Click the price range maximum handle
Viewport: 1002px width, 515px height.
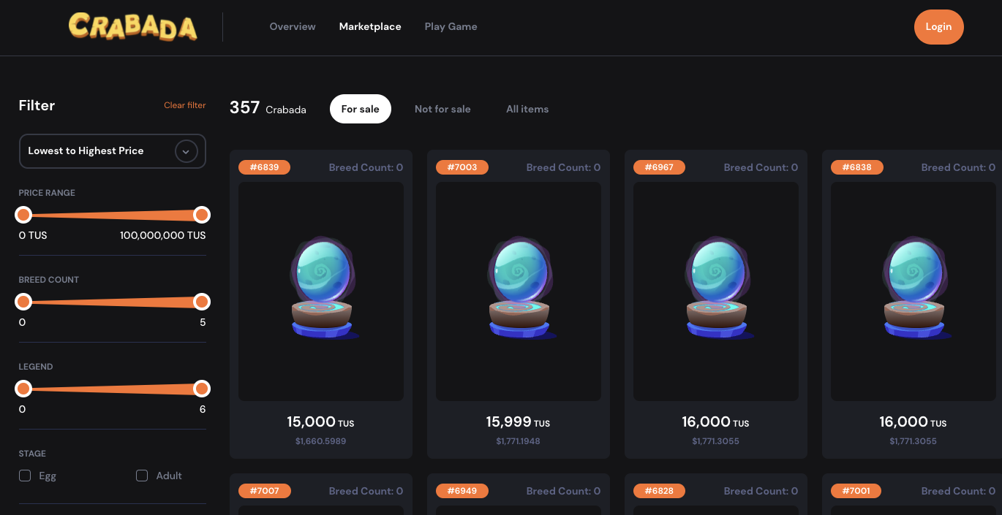202,215
